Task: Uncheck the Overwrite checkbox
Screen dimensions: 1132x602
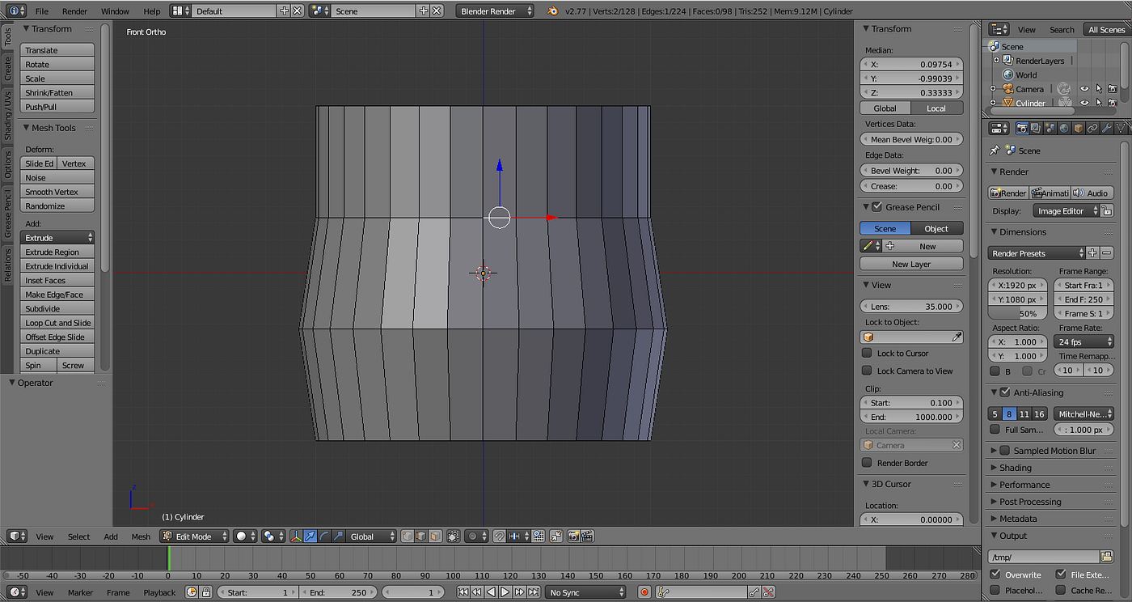Action: [995, 574]
